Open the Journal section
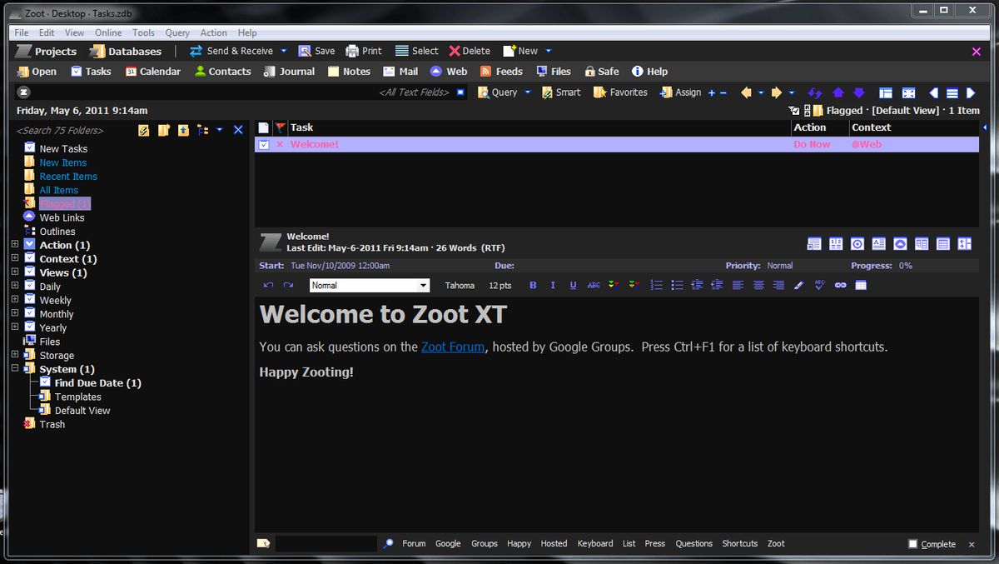The height and width of the screenshot is (564, 999). coord(289,71)
